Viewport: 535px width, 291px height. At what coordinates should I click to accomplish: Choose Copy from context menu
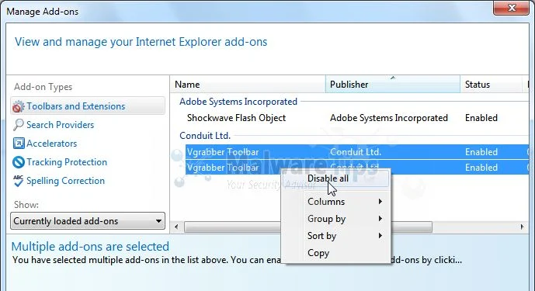pyautogui.click(x=336, y=253)
